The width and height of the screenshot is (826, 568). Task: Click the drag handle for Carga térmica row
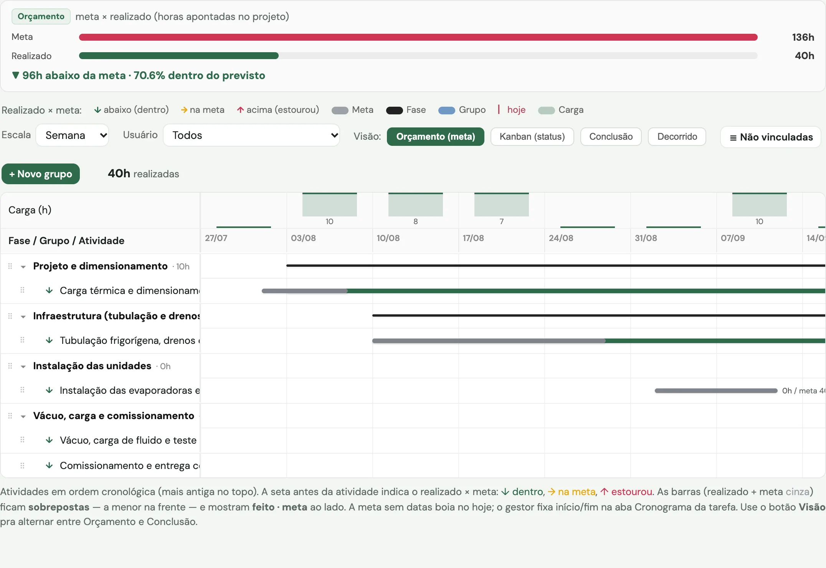[22, 290]
